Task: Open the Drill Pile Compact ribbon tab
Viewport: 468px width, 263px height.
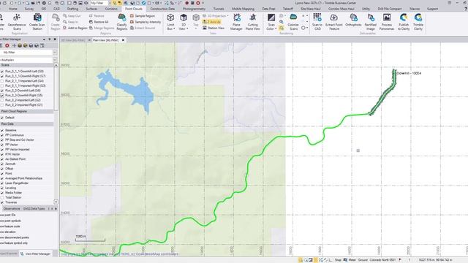Action: coord(390,9)
